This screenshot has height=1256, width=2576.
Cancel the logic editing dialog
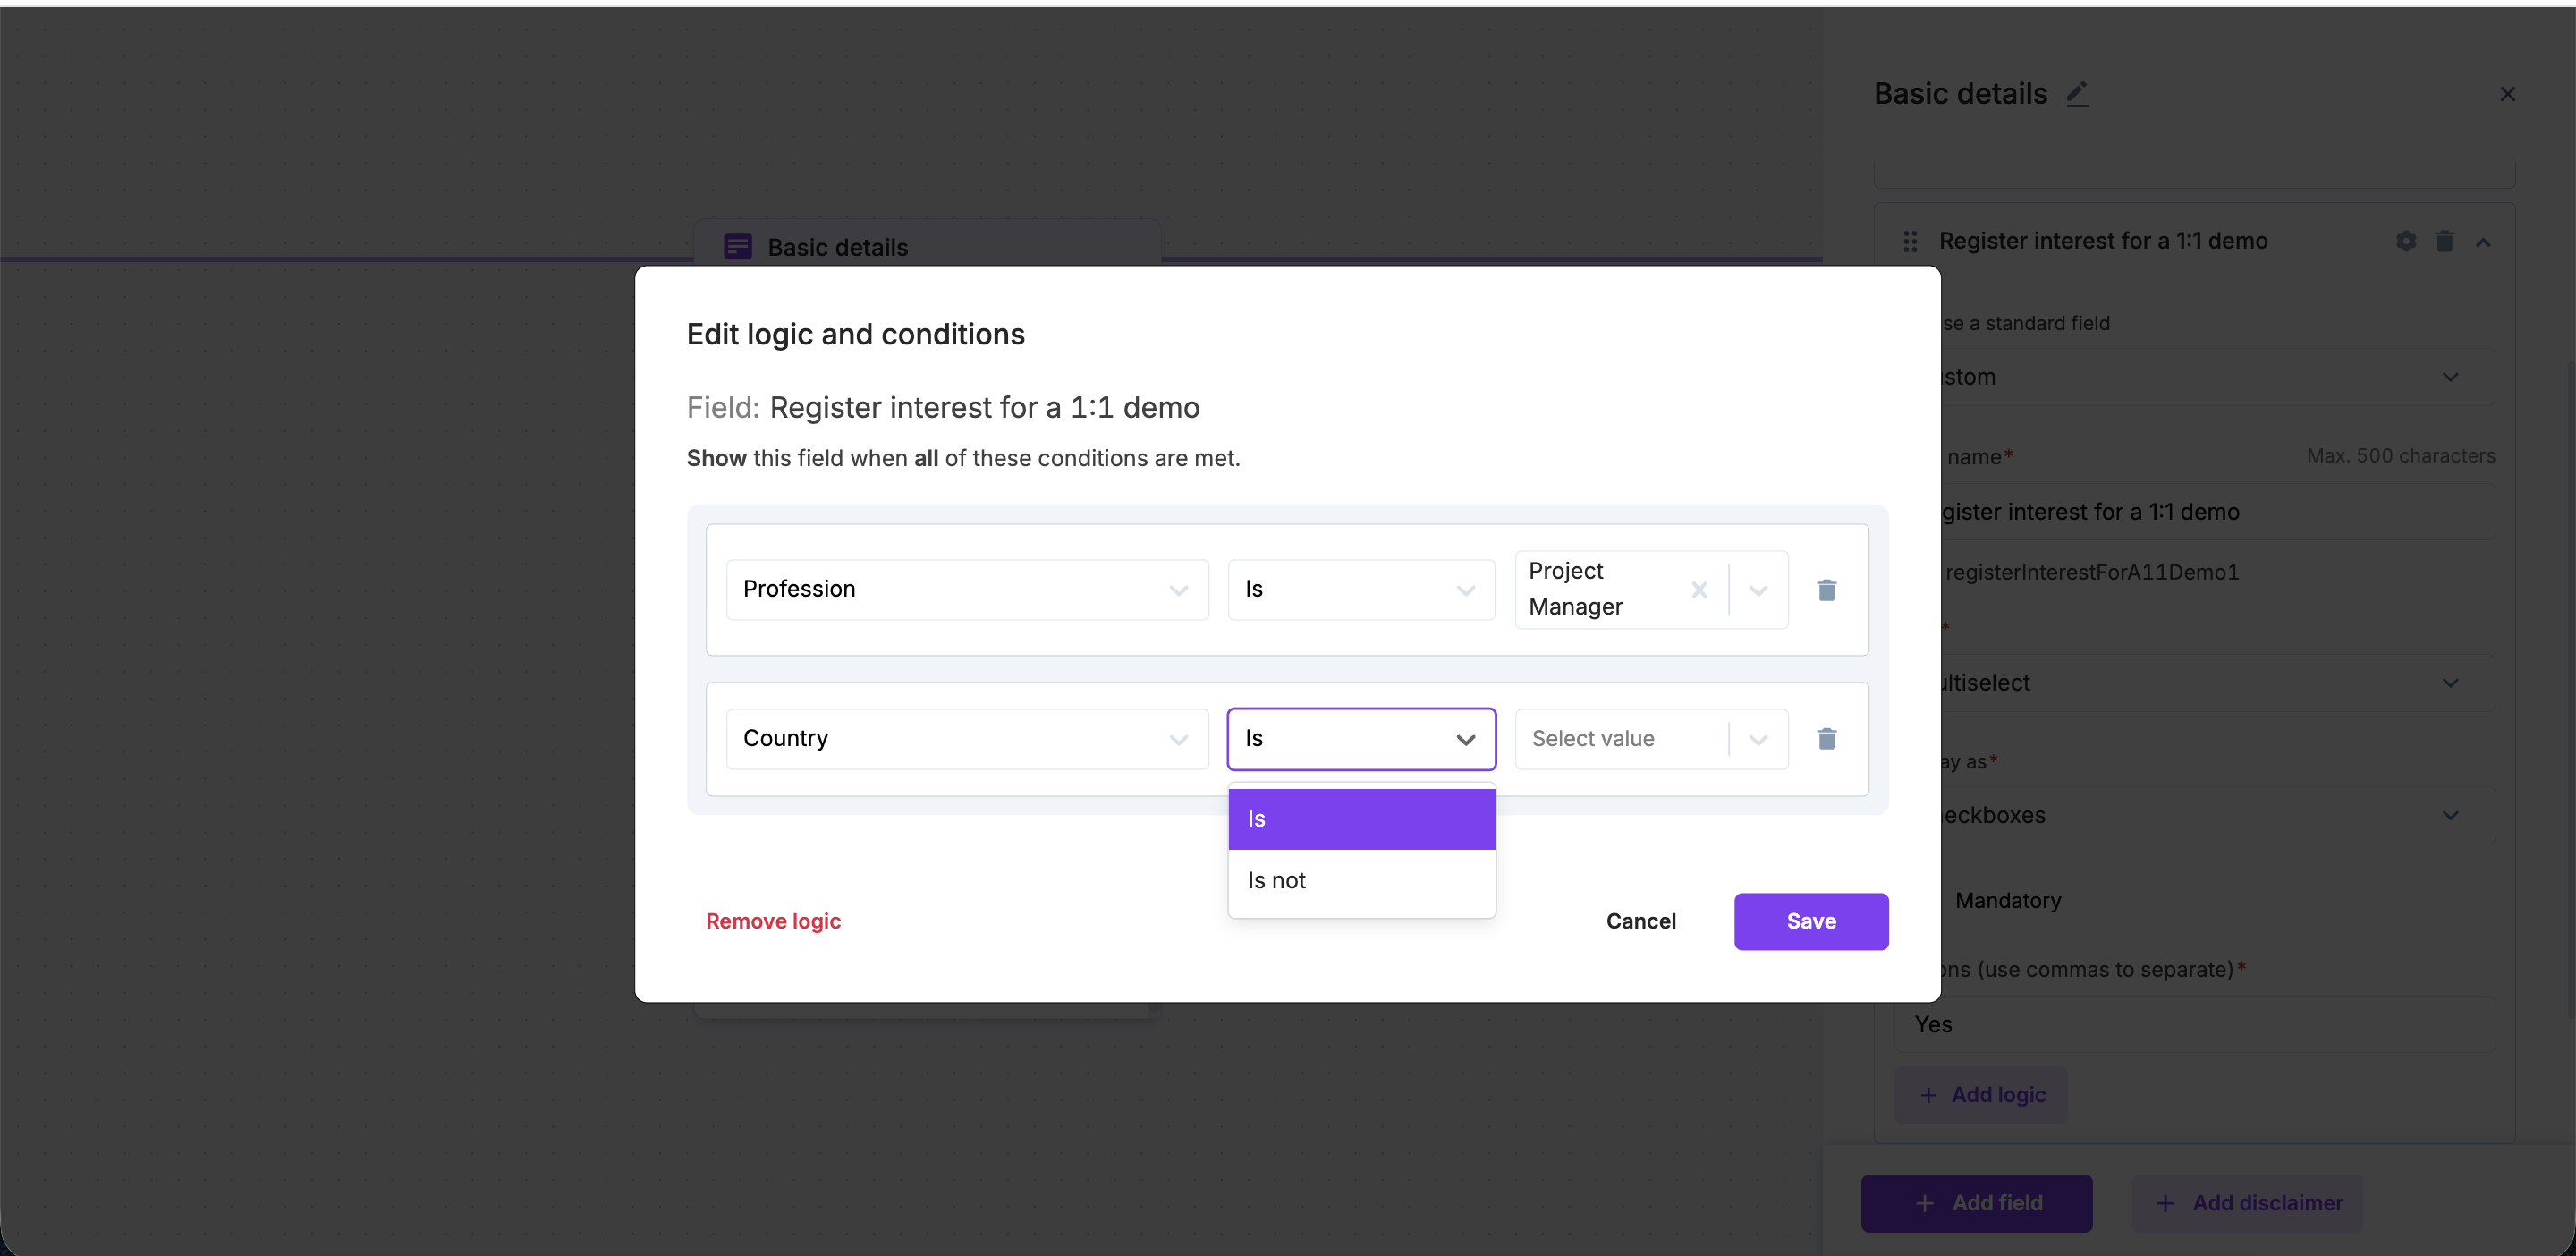click(x=1640, y=921)
